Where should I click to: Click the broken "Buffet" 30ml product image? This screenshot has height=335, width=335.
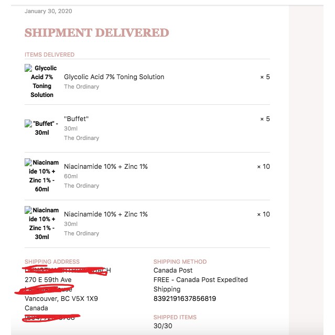pos(41,128)
